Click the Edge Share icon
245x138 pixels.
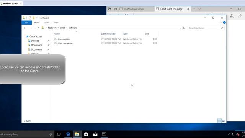(240, 16)
